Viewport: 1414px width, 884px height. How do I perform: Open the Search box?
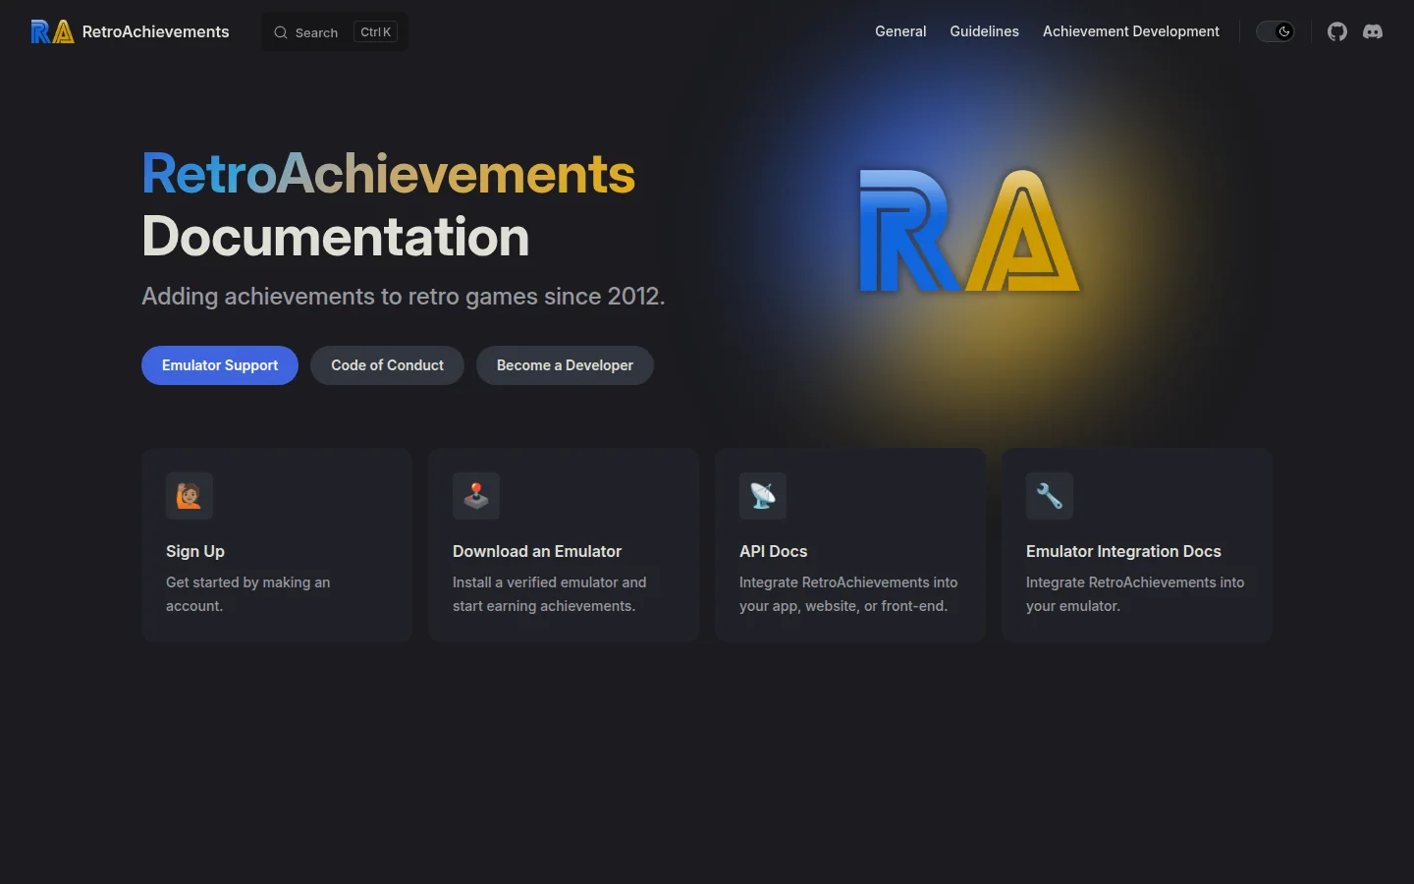coord(335,32)
